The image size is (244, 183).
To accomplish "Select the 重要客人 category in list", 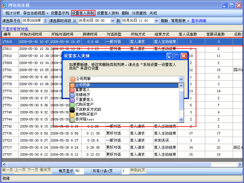I will point(82,90).
